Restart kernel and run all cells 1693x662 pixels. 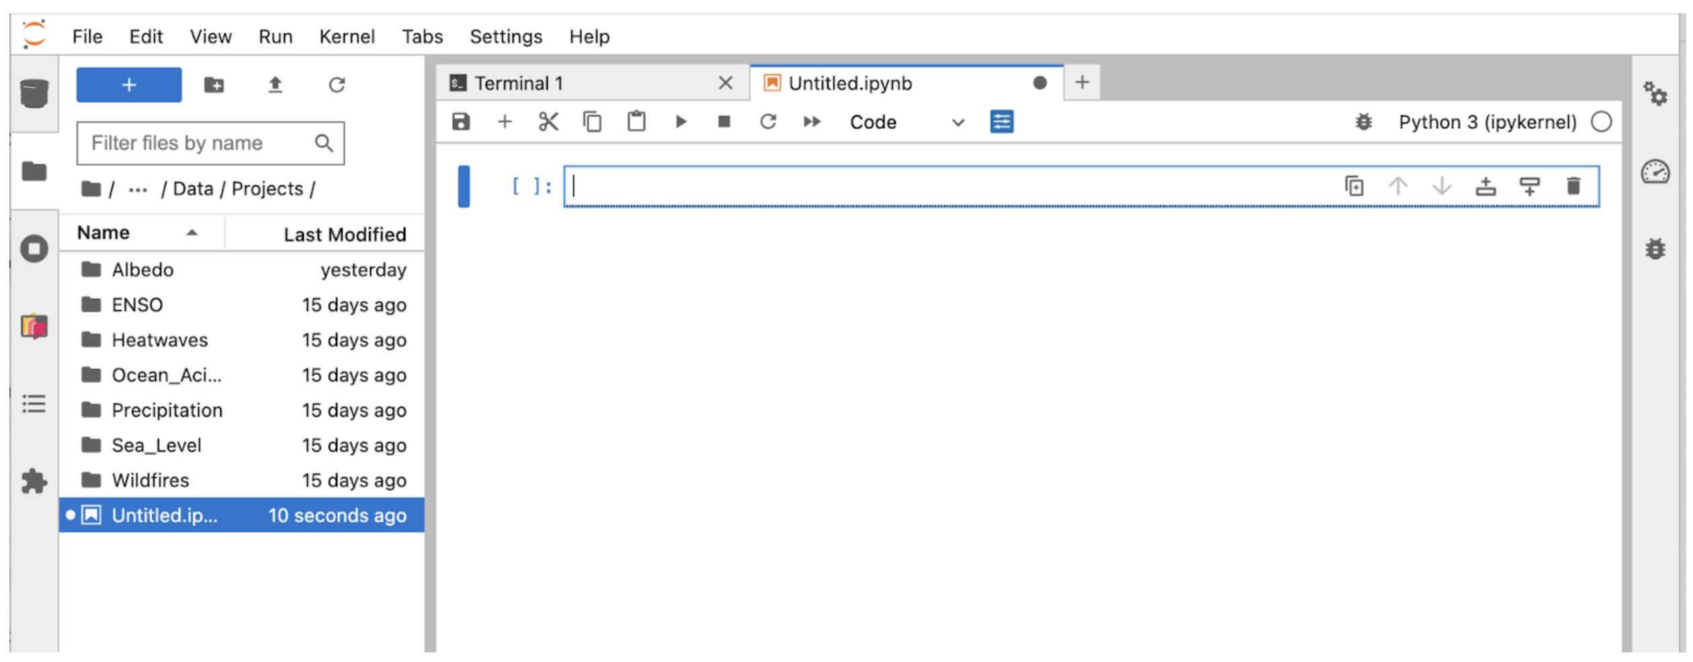pos(812,122)
